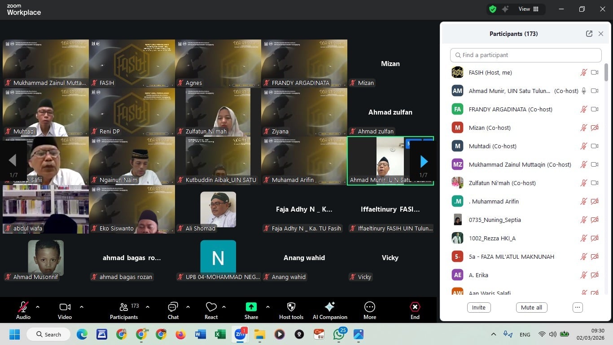The height and width of the screenshot is (345, 613).
Task: Expand the audio settings caret
Action: 38,307
